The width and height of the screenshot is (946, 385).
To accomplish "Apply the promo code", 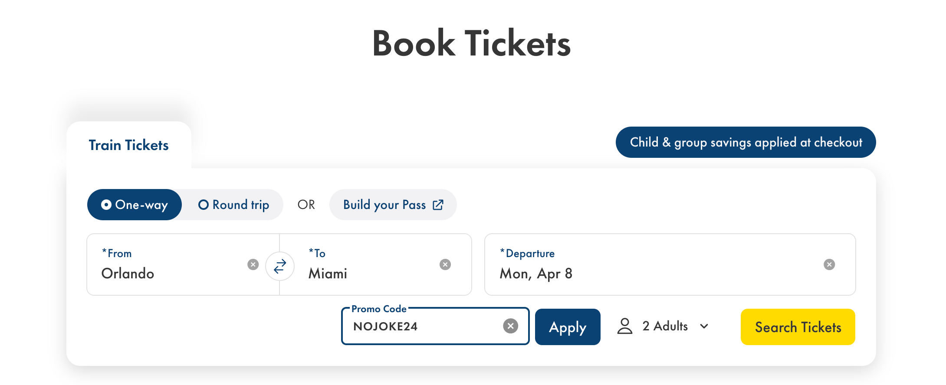I will 568,326.
